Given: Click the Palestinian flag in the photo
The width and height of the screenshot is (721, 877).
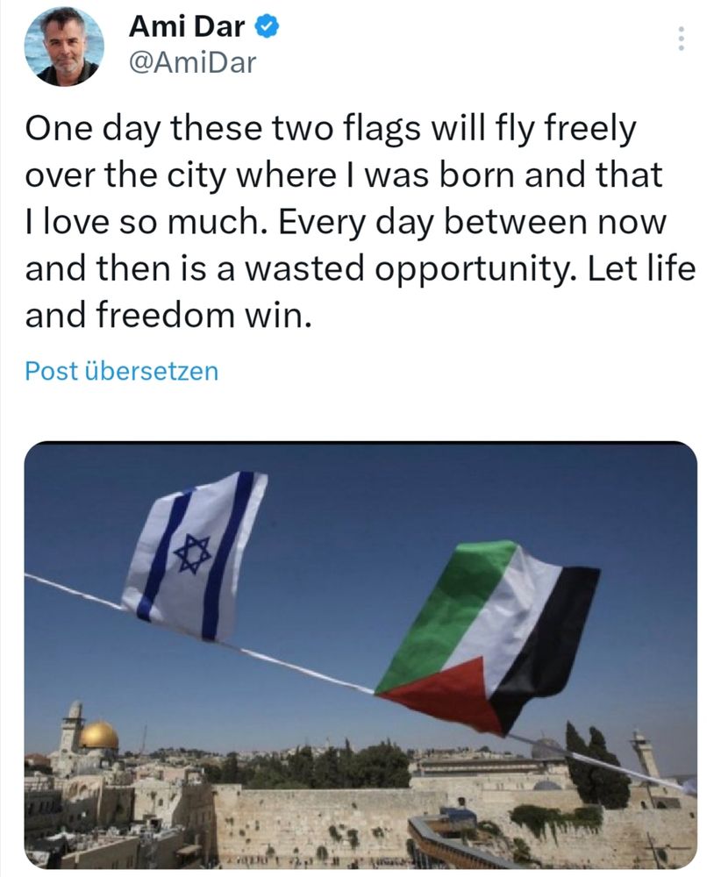Looking at the screenshot, I should tap(489, 636).
